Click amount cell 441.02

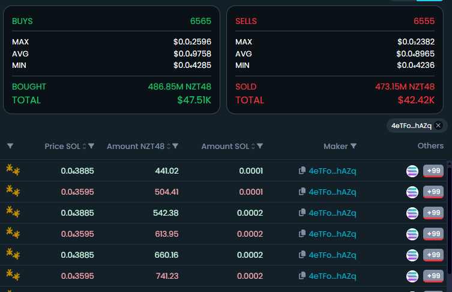[167, 171]
